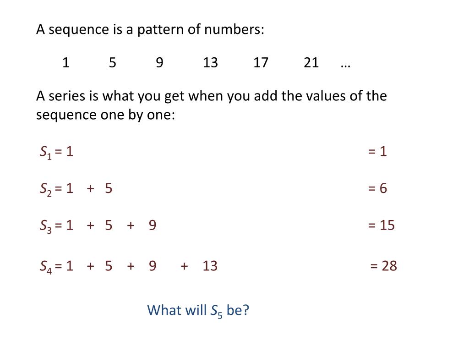The width and height of the screenshot is (469, 352).
Task: Select the number 17 in the sequence
Action: 261,63
